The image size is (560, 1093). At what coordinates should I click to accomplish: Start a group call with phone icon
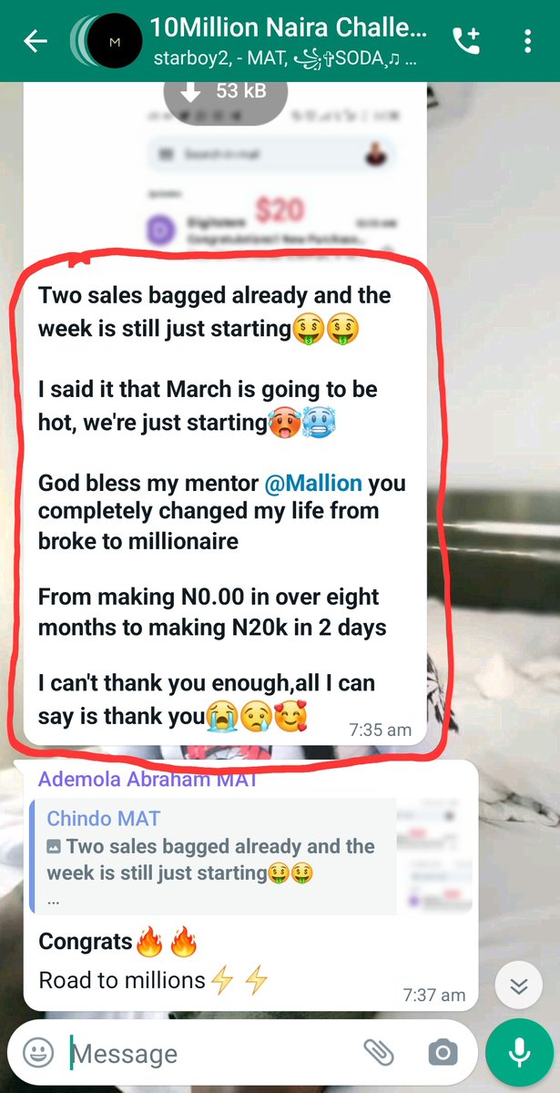pos(468,41)
